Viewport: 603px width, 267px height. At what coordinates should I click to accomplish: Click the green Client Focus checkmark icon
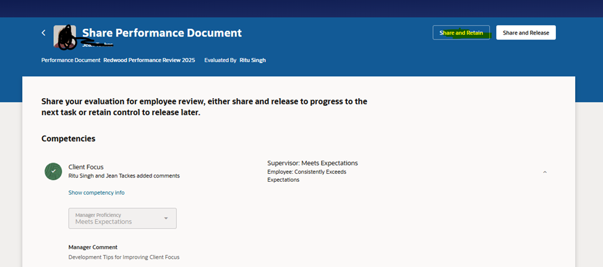pos(53,171)
